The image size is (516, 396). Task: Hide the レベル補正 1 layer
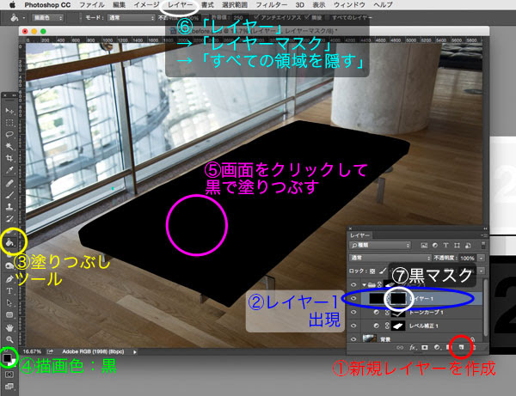353,326
